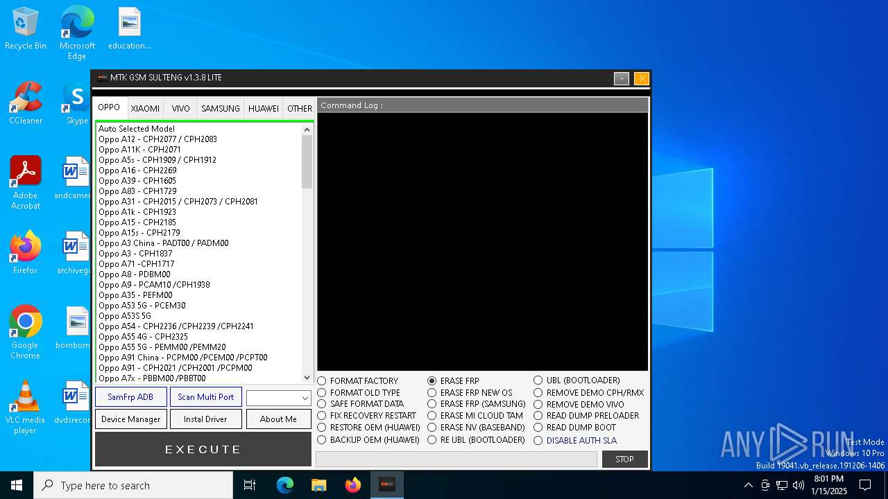Open the education image file icon
Screen dimensions: 888x499
[130, 29]
